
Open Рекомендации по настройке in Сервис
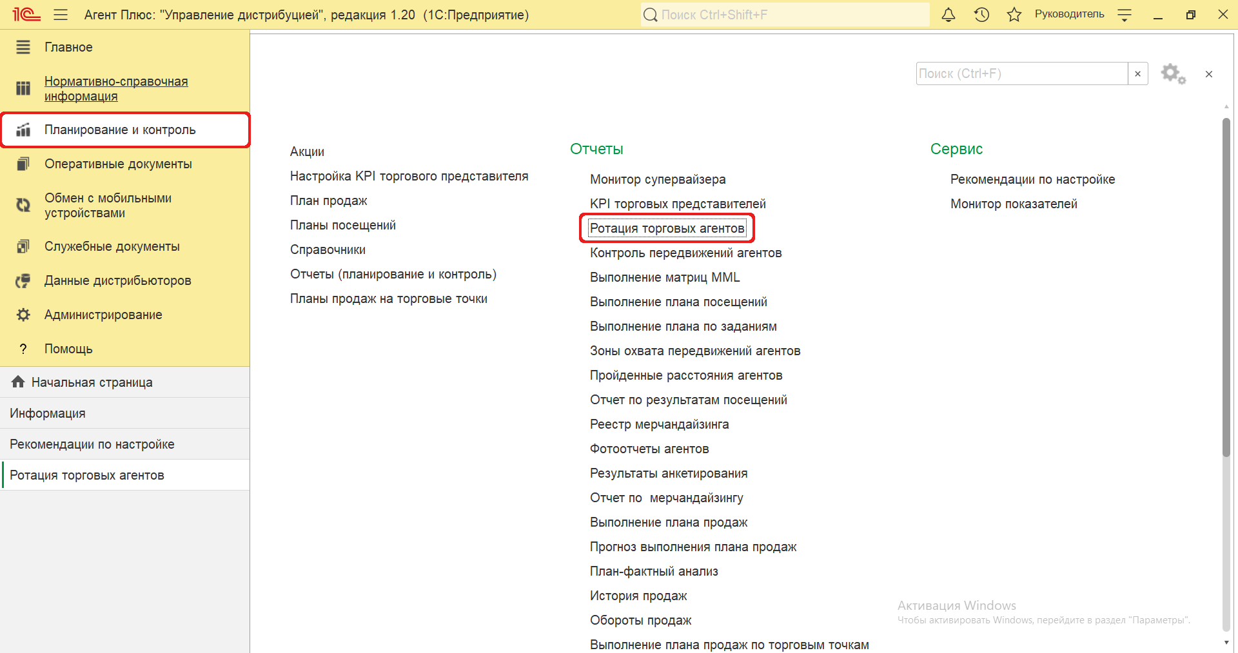pos(1032,179)
